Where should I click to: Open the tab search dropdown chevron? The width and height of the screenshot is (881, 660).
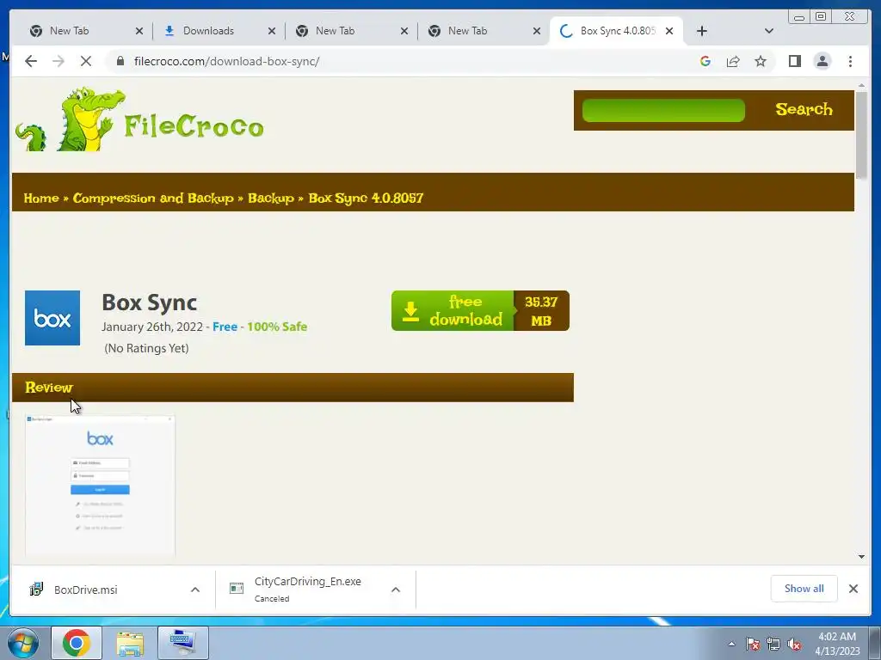[x=769, y=31]
